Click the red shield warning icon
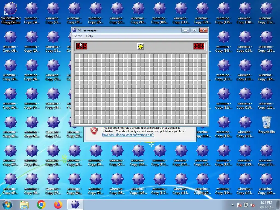Image resolution: width=280 pixels, height=210 pixels. tap(94, 131)
